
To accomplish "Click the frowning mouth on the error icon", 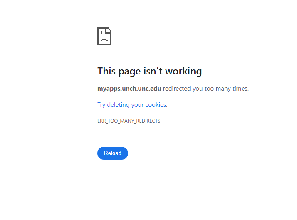I will [x=104, y=40].
